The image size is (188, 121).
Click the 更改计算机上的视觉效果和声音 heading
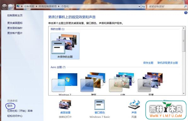pos(72,17)
